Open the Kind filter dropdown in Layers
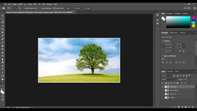 point(167,76)
